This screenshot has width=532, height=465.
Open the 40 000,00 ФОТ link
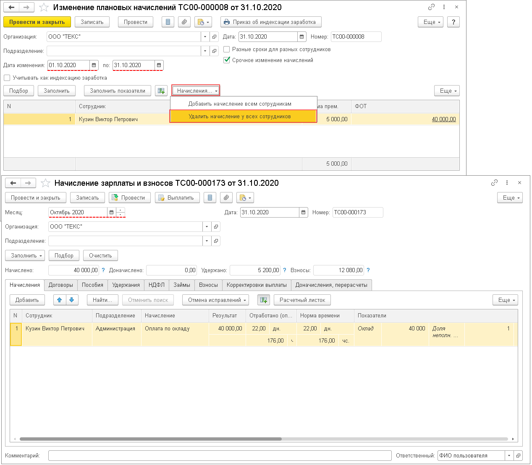click(x=443, y=119)
